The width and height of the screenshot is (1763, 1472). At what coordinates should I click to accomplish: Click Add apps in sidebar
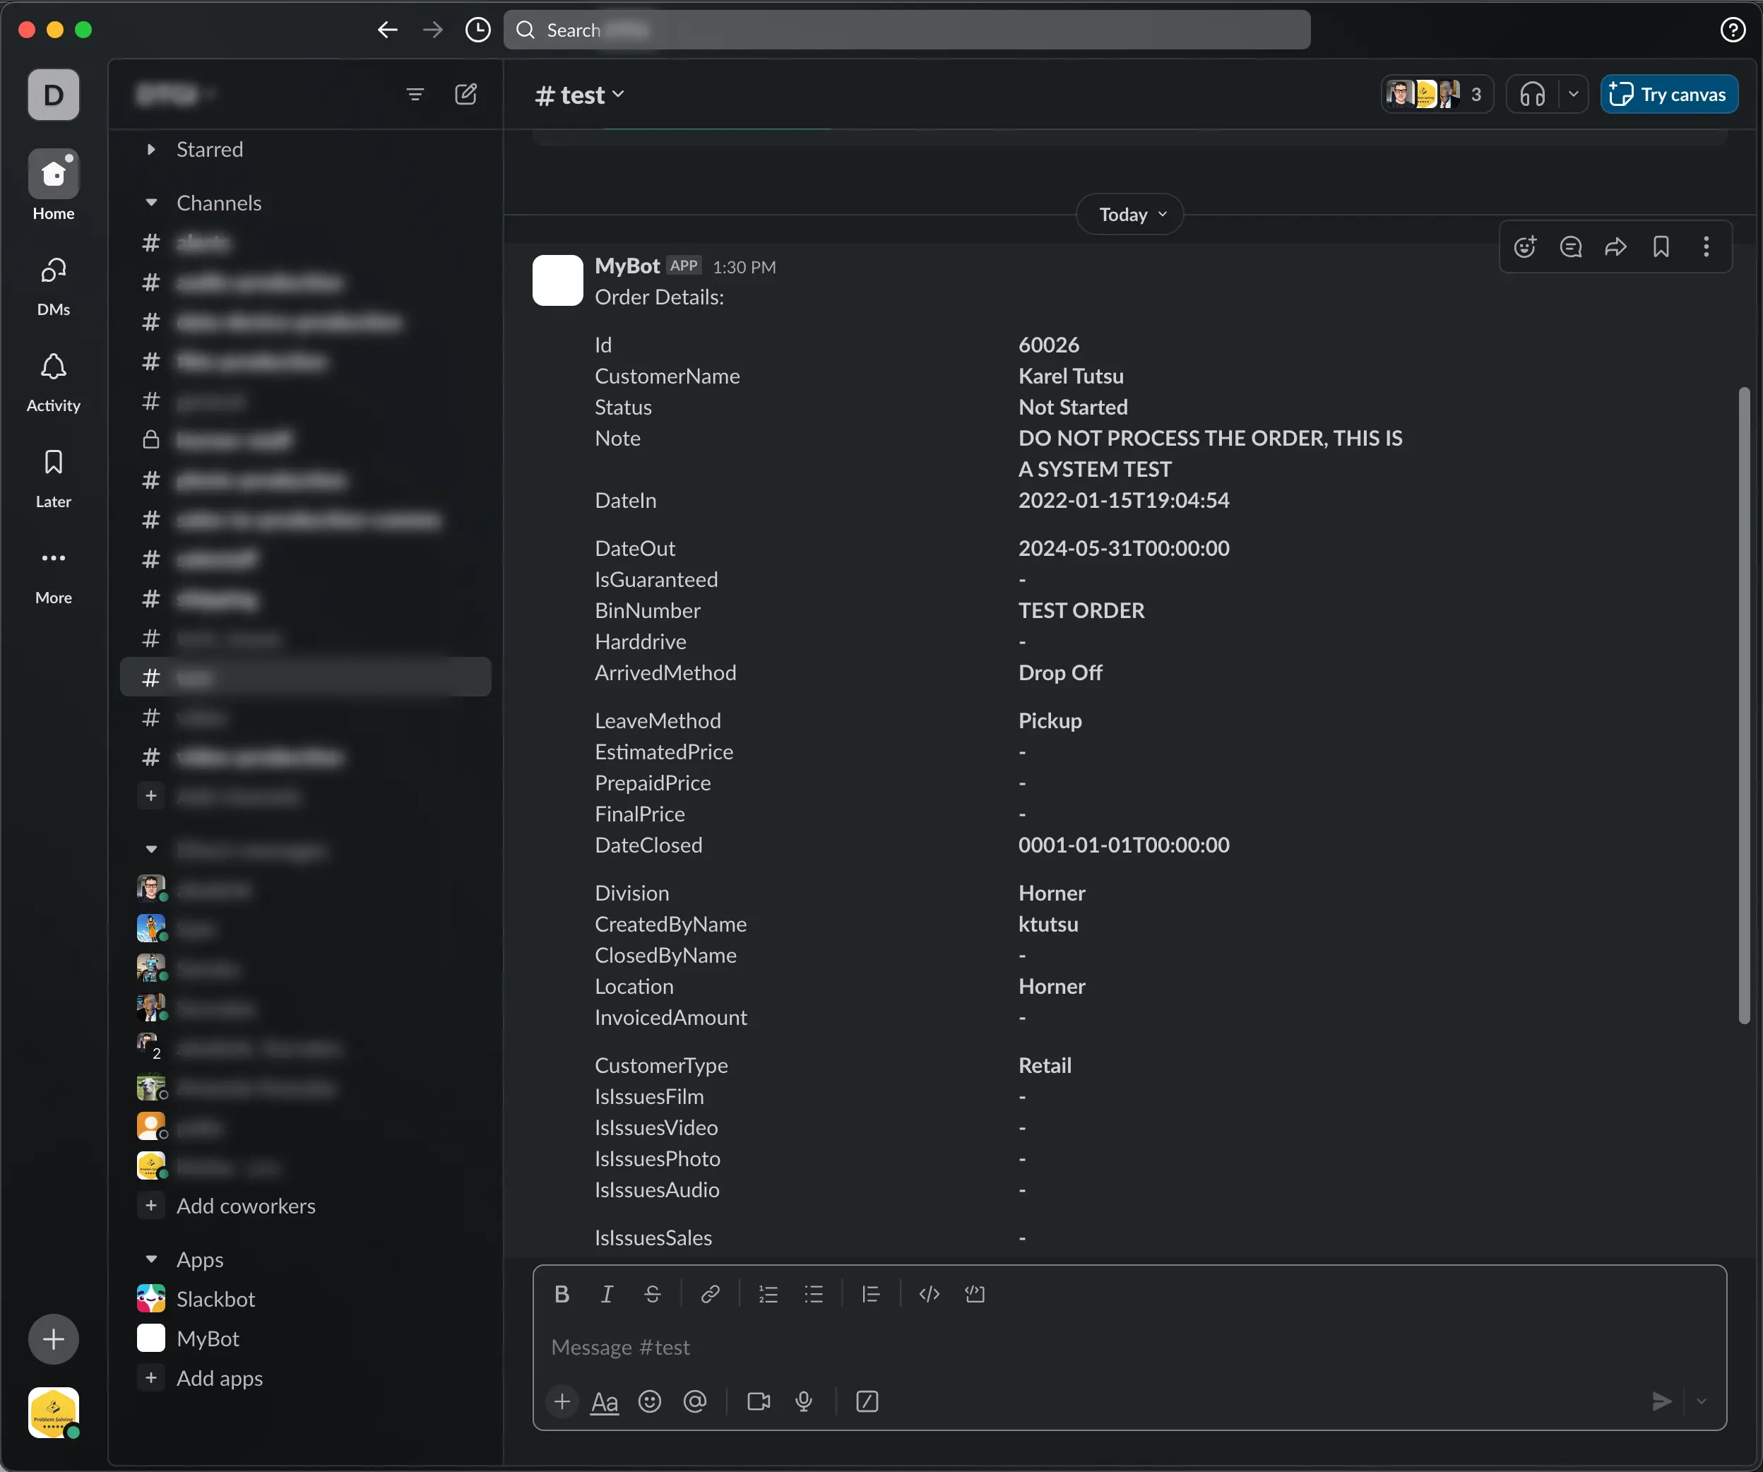(x=220, y=1377)
